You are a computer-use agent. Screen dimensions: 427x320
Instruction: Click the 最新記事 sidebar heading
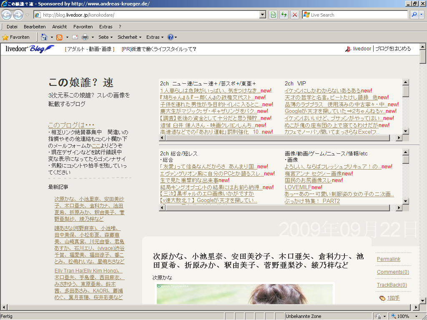tap(58, 187)
